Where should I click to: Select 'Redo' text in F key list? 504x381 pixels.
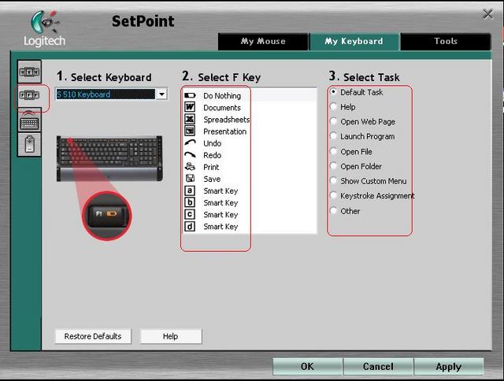click(213, 155)
